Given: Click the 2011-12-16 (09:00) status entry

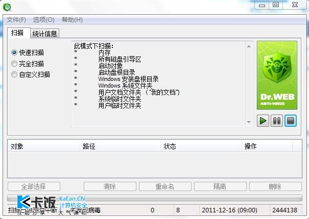Looking at the screenshot, I should click(x=229, y=210).
